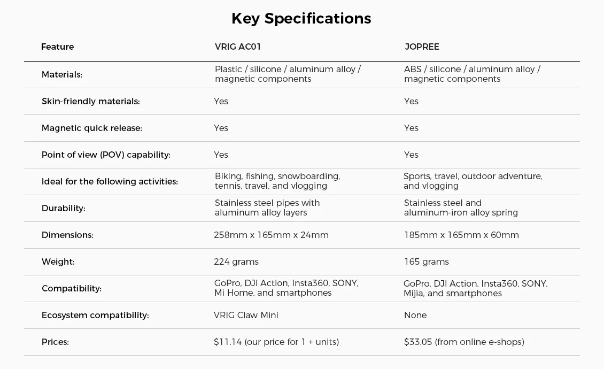
Task: Select the JOPREE column header
Action: point(422,47)
